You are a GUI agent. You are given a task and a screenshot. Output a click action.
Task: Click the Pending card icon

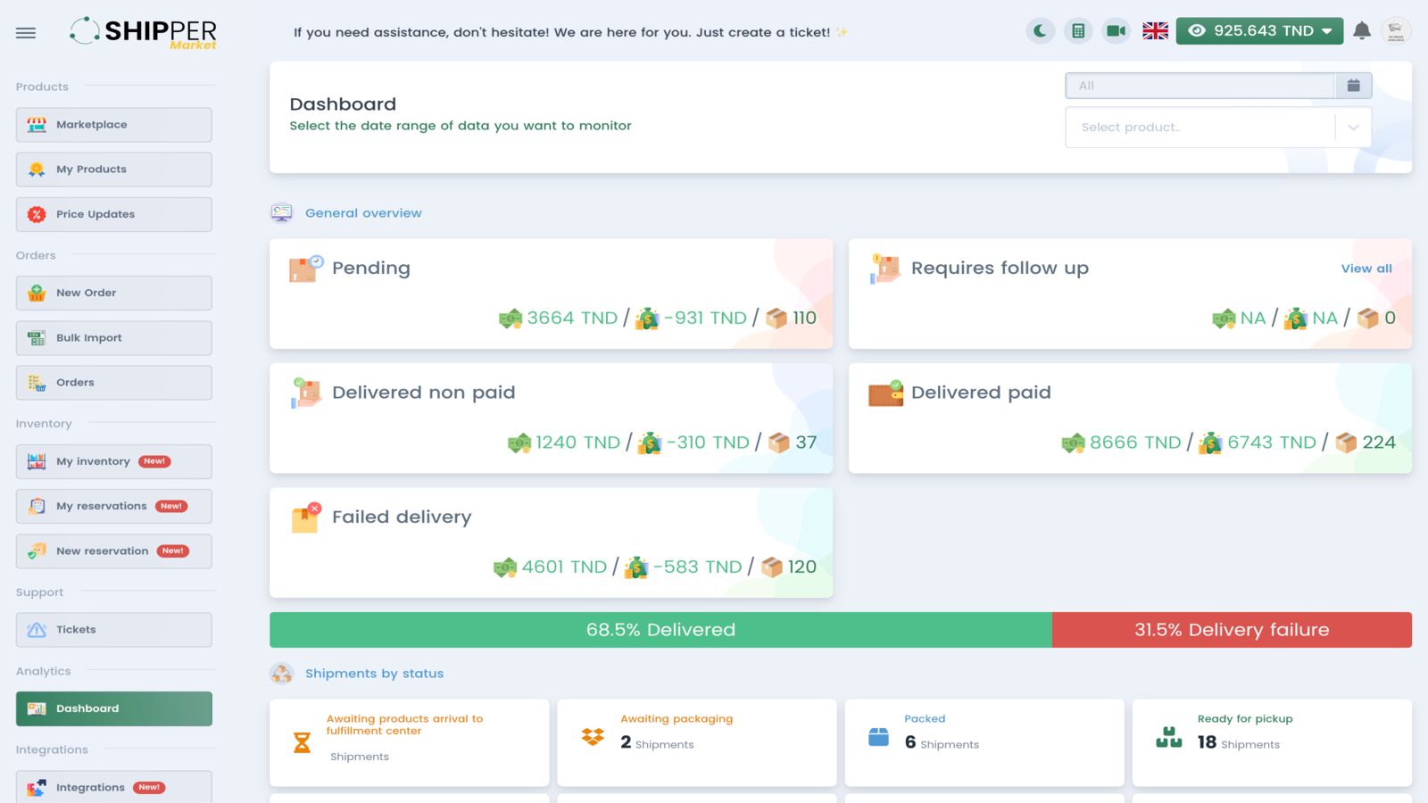305,269
